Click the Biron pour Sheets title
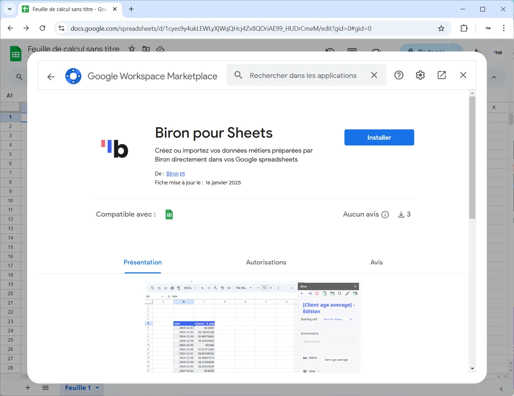The image size is (514, 396). 214,133
